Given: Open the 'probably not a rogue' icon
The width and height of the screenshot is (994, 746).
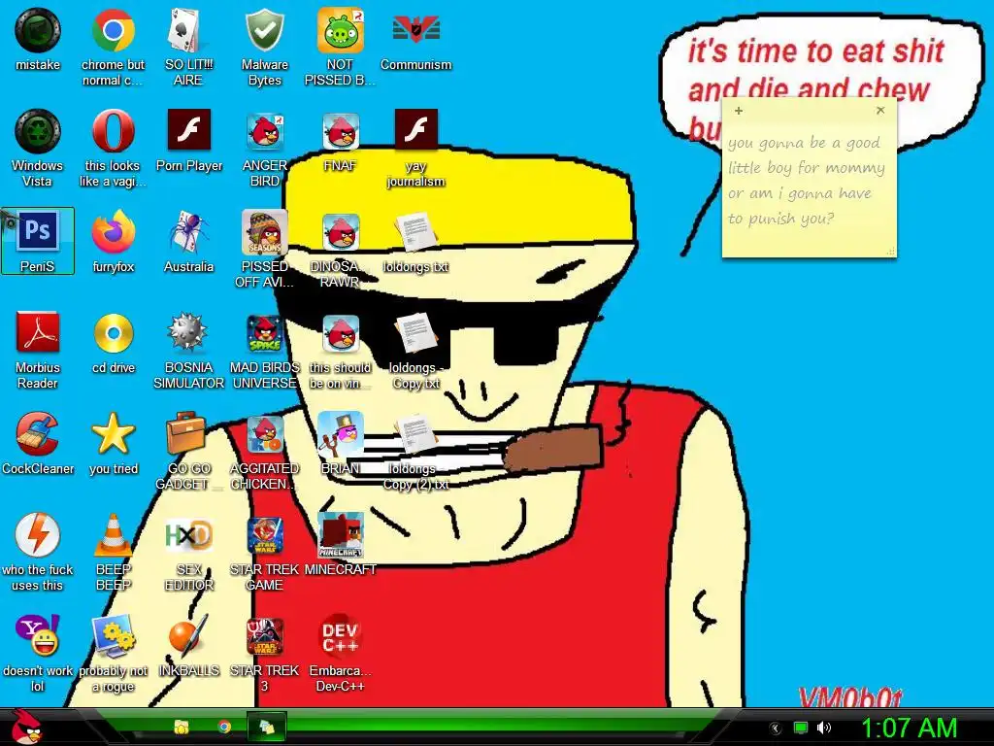Looking at the screenshot, I should pyautogui.click(x=114, y=652).
